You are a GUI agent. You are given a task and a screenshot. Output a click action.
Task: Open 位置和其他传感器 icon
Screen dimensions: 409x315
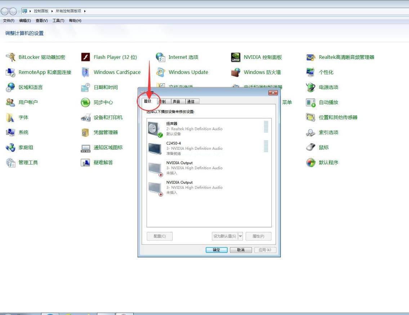click(x=311, y=117)
